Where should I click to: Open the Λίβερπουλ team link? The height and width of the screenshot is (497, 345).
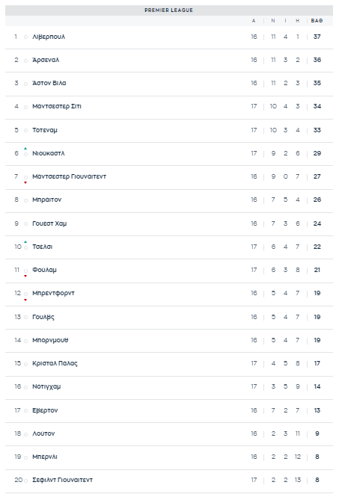[49, 37]
